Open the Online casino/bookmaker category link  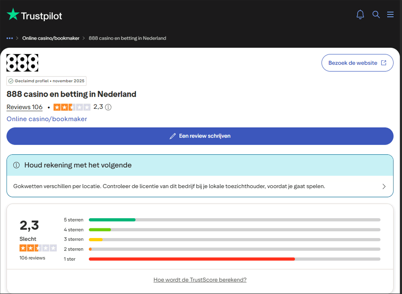(x=47, y=119)
